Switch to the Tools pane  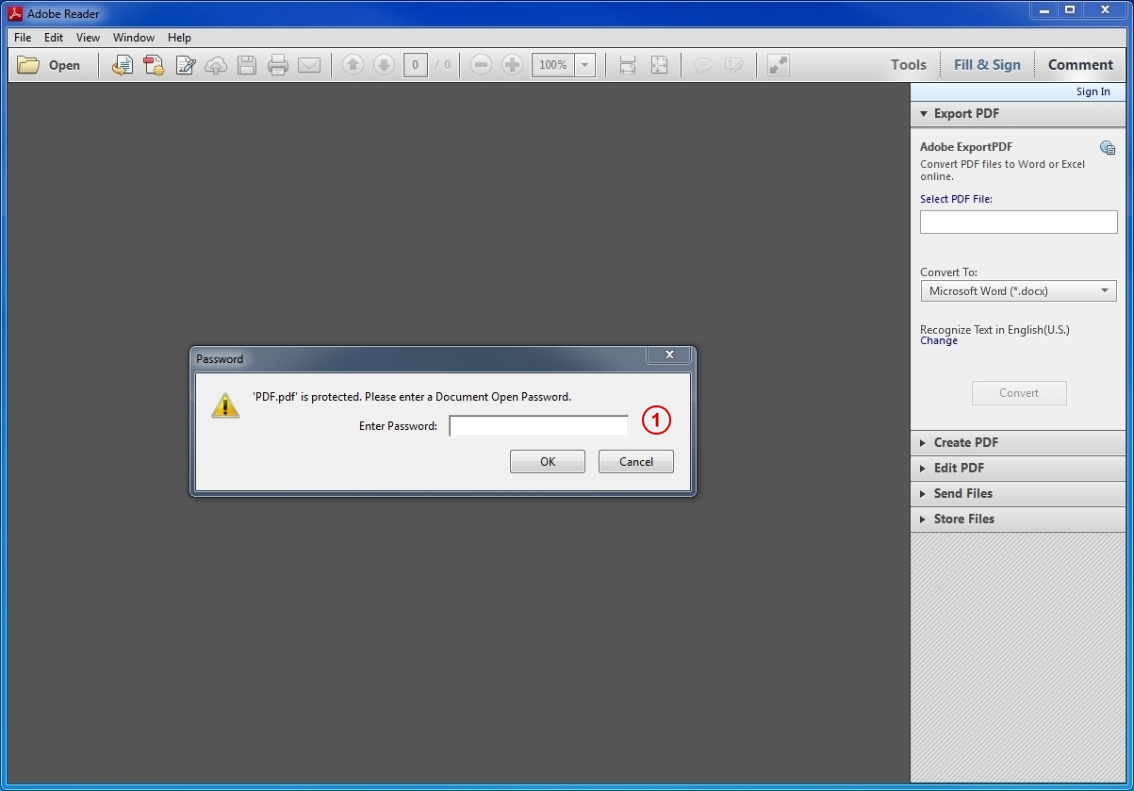909,65
